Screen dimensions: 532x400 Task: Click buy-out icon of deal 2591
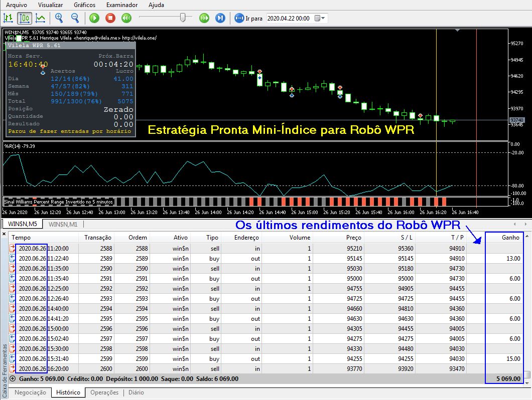click(12, 278)
